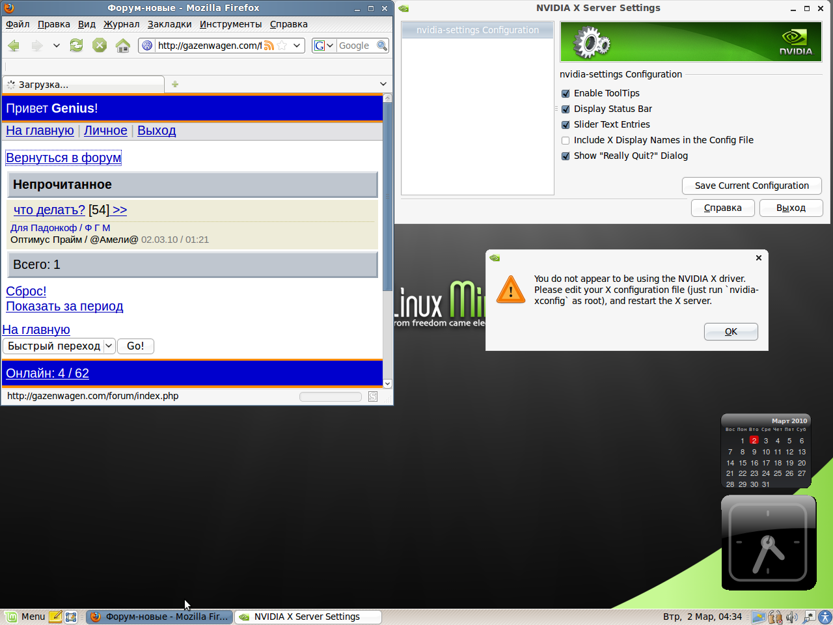
Task: Open the network connection tray icon
Action: 809,617
